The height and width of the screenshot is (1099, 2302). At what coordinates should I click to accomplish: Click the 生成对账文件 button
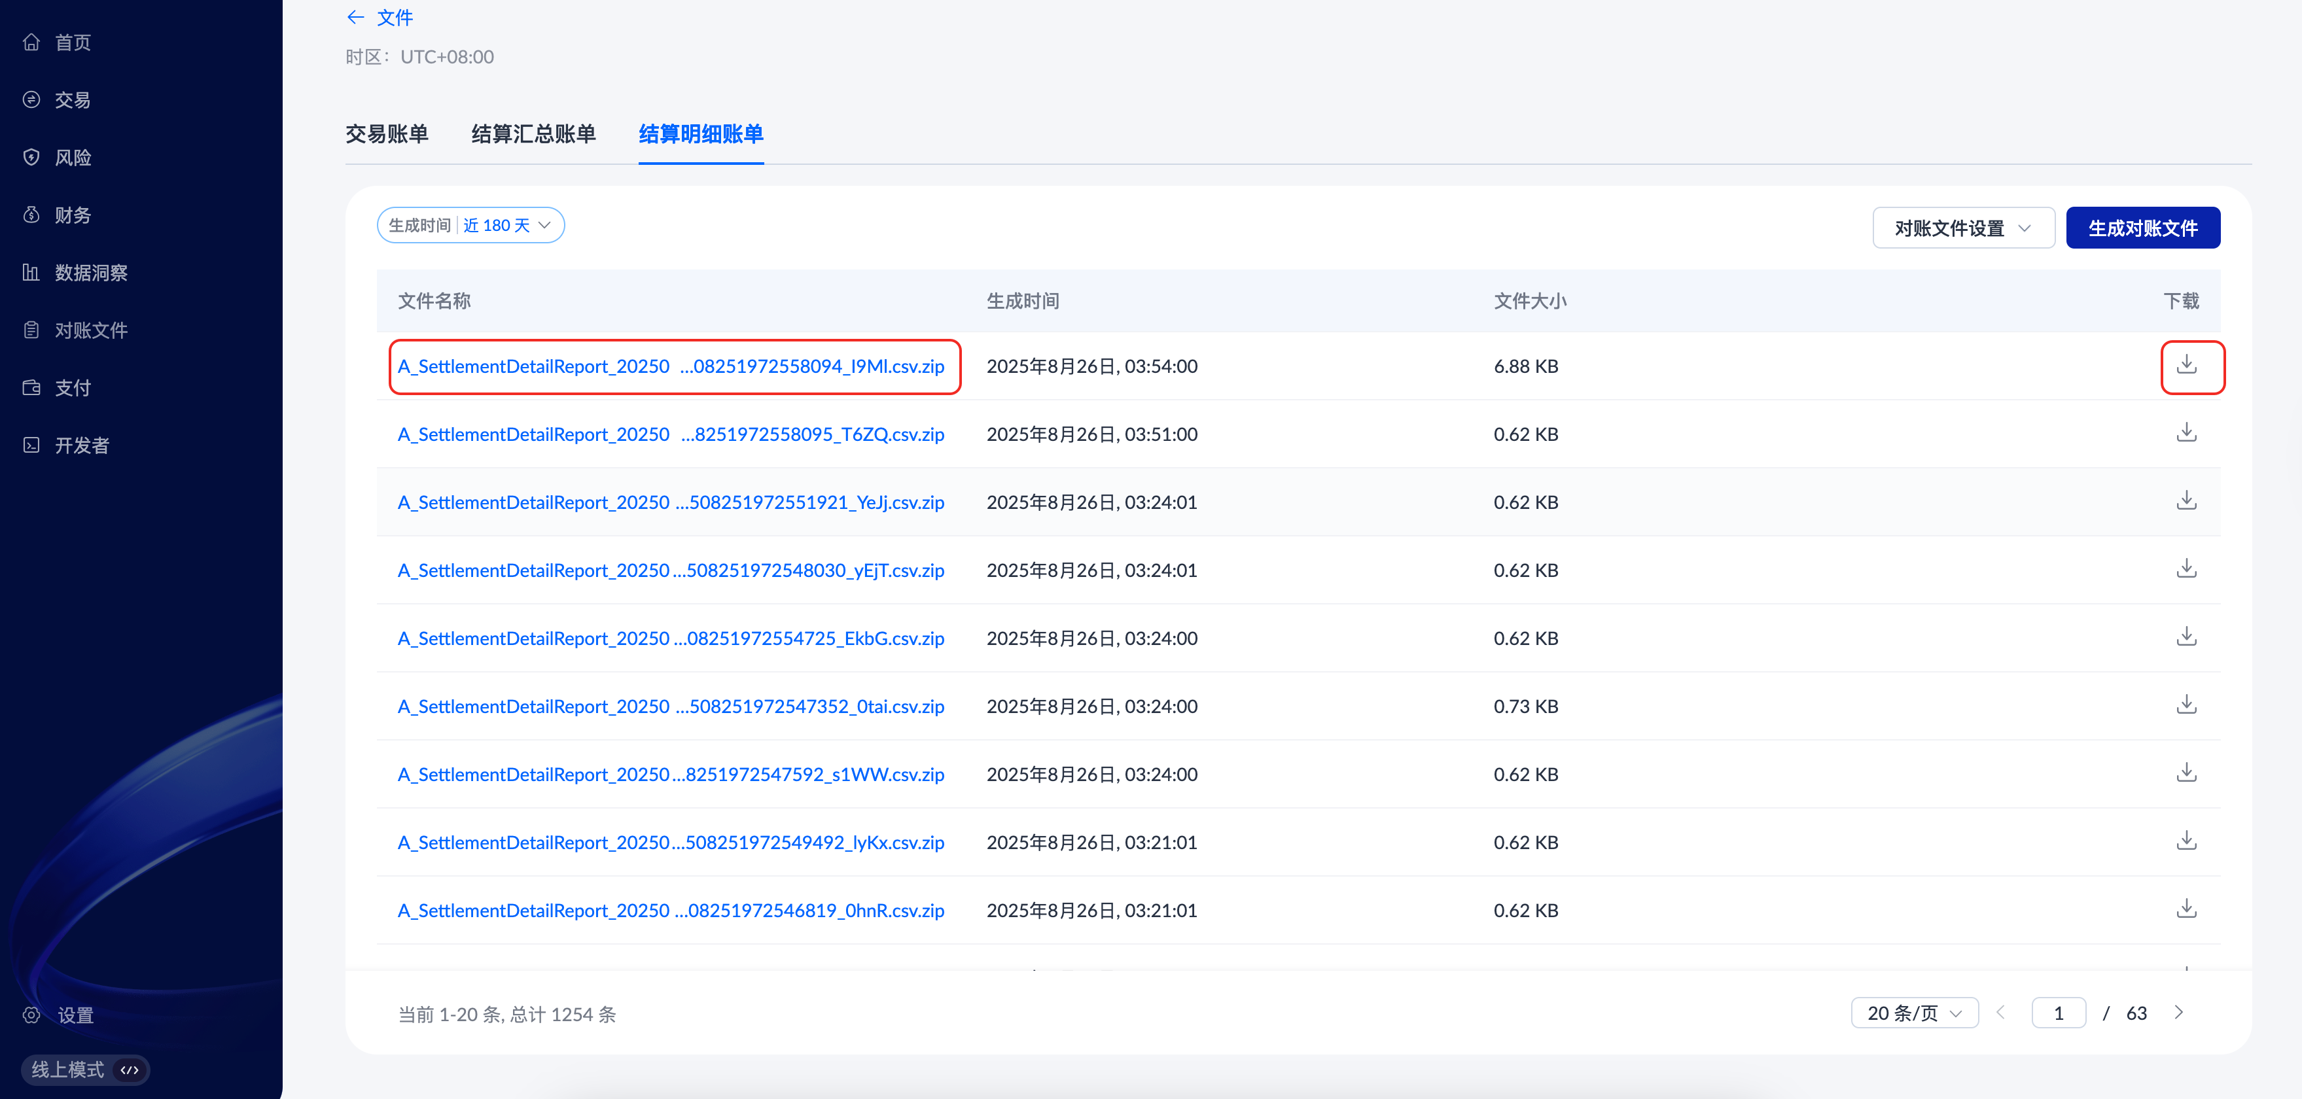pos(2142,228)
